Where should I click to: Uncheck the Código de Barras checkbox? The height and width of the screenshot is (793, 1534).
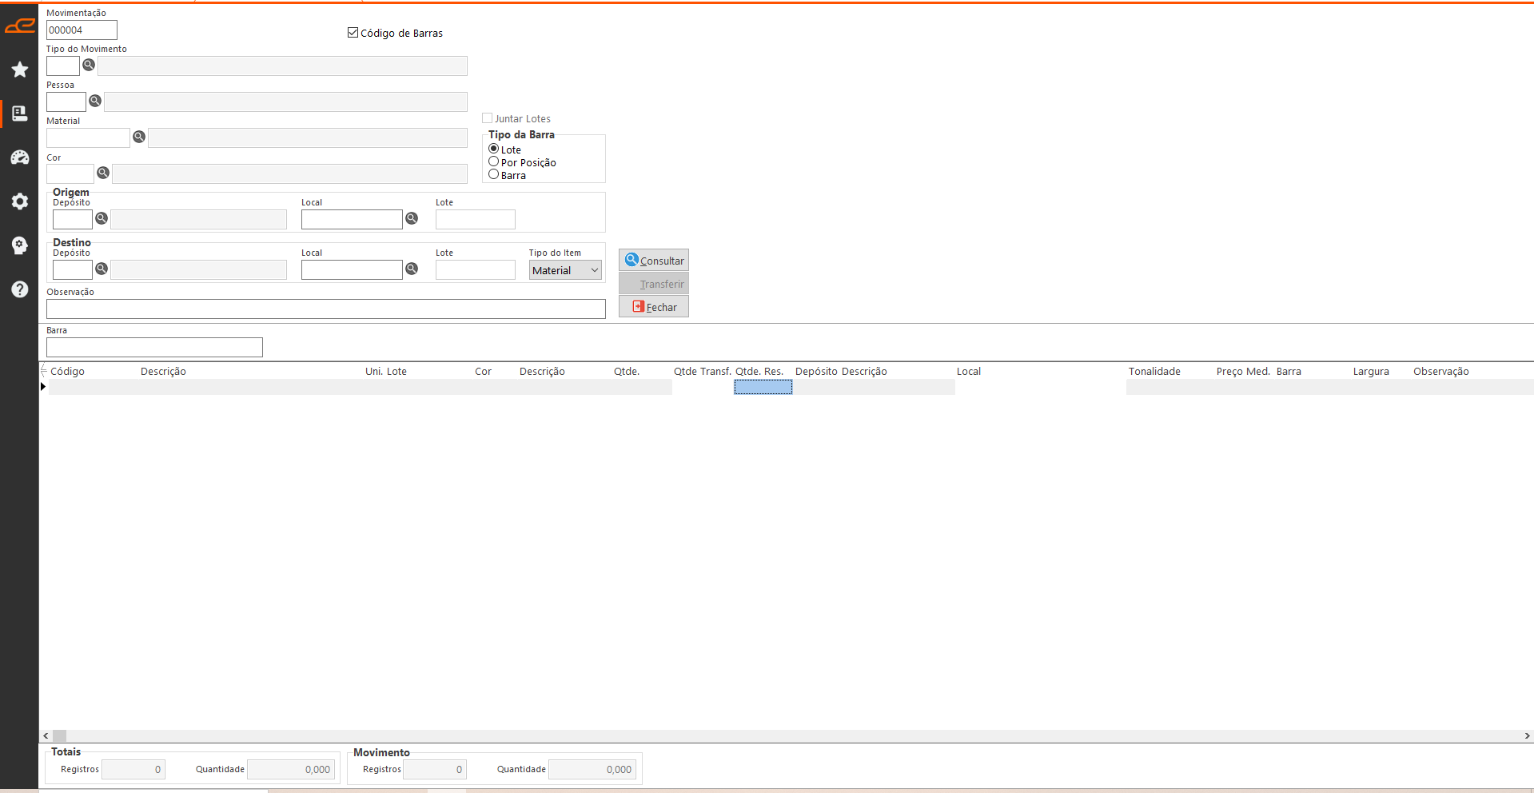pyautogui.click(x=353, y=33)
